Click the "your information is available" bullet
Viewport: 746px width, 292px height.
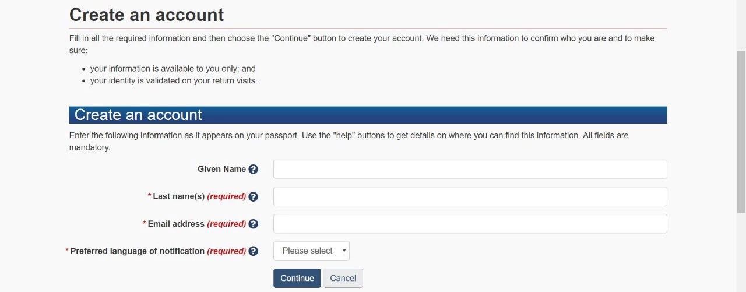click(173, 68)
